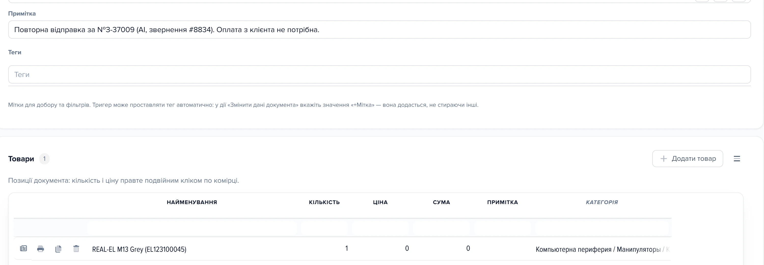This screenshot has width=764, height=265.
Task: Click the empty Теги input field
Action: click(379, 74)
